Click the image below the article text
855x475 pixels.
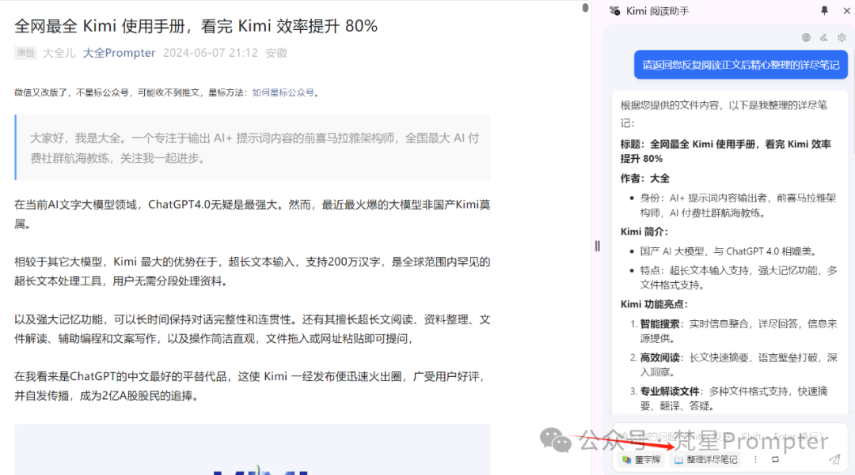coord(252,450)
